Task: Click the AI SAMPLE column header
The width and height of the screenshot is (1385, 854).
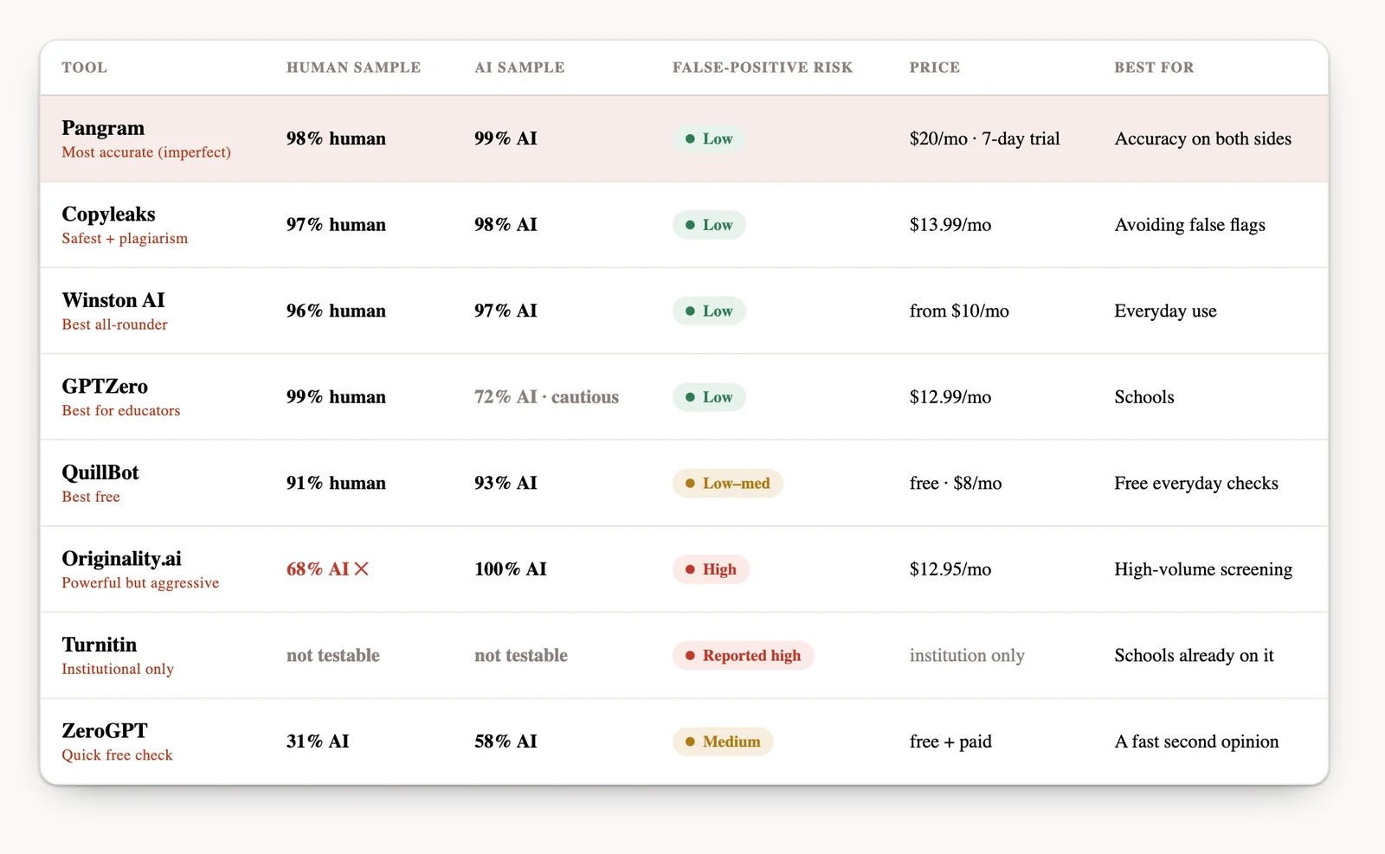Action: (519, 67)
